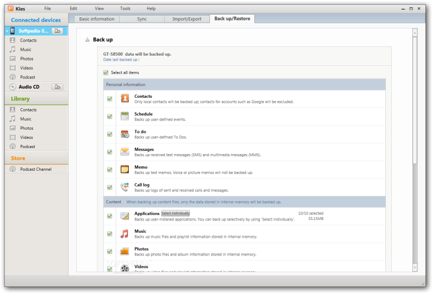Open Library Photos in the sidebar
Screen dimensions: 433x294
[27, 128]
